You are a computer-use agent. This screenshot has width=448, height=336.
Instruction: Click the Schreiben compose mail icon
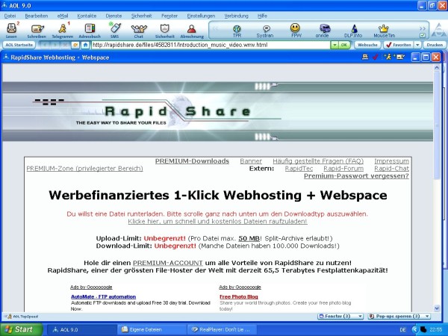[37, 31]
